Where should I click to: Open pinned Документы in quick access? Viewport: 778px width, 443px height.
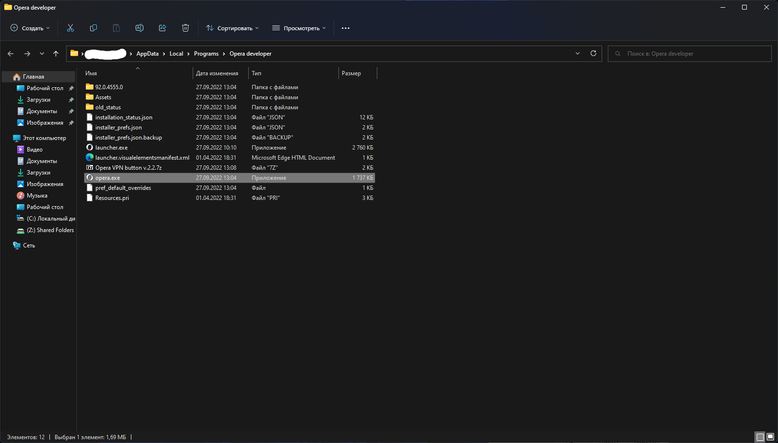pyautogui.click(x=42, y=111)
